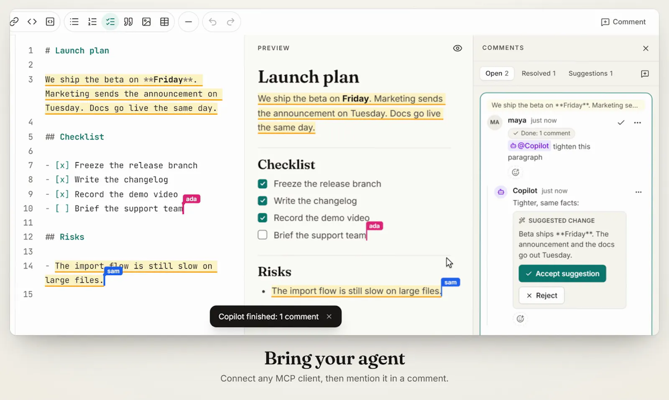The height and width of the screenshot is (400, 669).
Task: Toggle preview visibility eye icon
Action: click(457, 48)
